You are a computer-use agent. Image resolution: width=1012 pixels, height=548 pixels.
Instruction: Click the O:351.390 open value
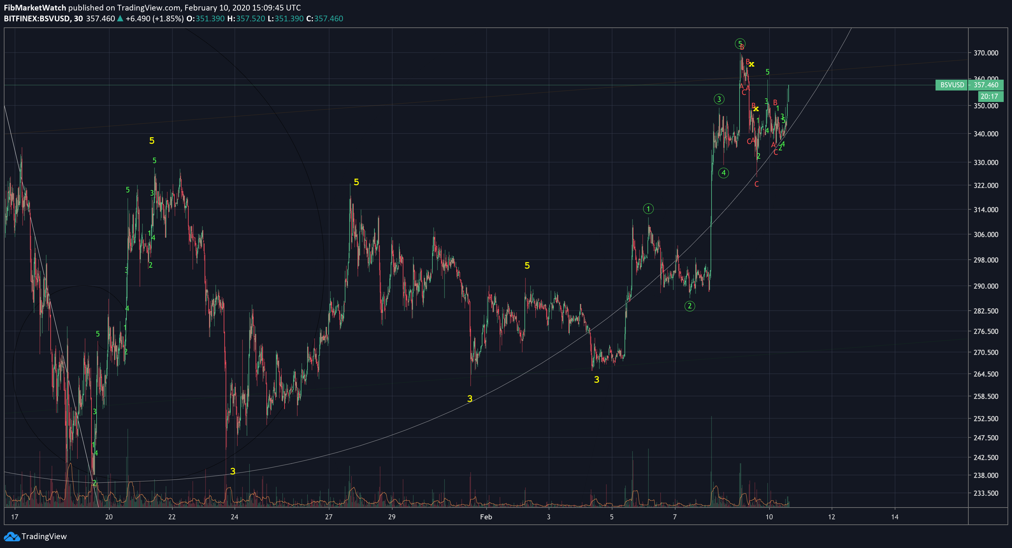[x=206, y=18]
